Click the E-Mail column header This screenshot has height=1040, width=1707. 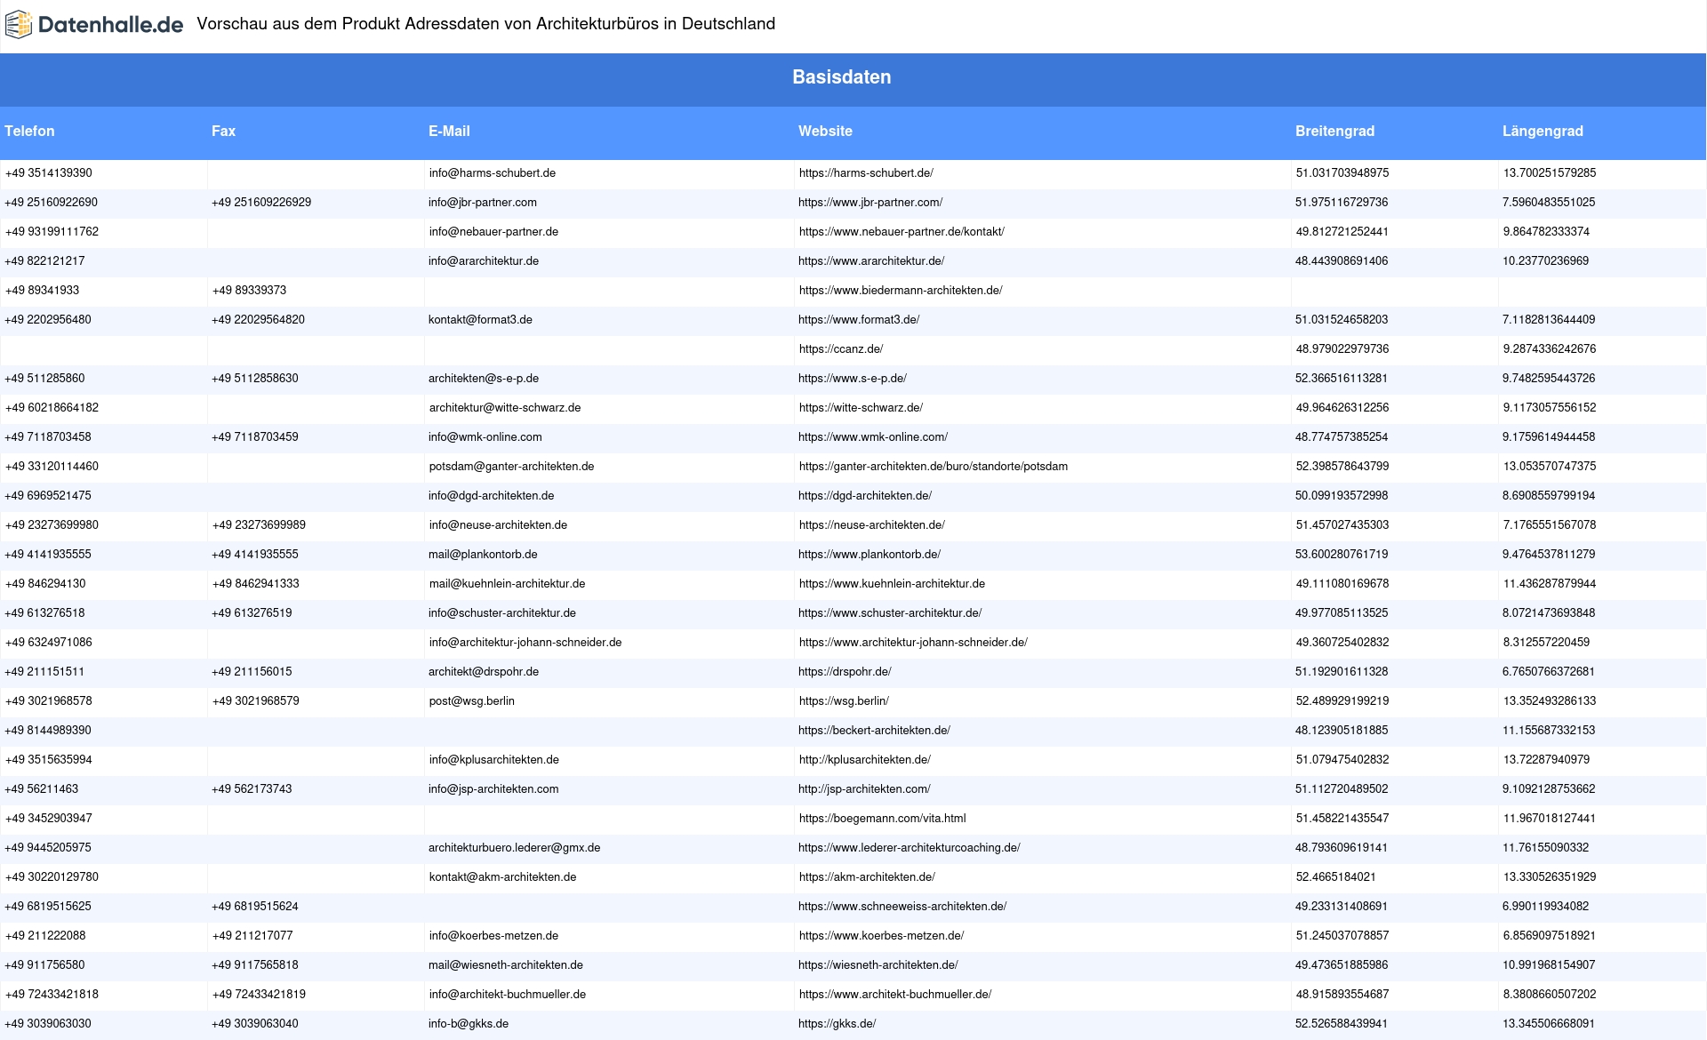449,131
